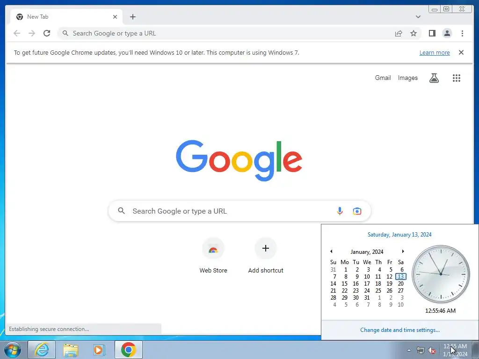Select January 15 in the calendar
Image resolution: width=479 pixels, height=359 pixels.
345,284
